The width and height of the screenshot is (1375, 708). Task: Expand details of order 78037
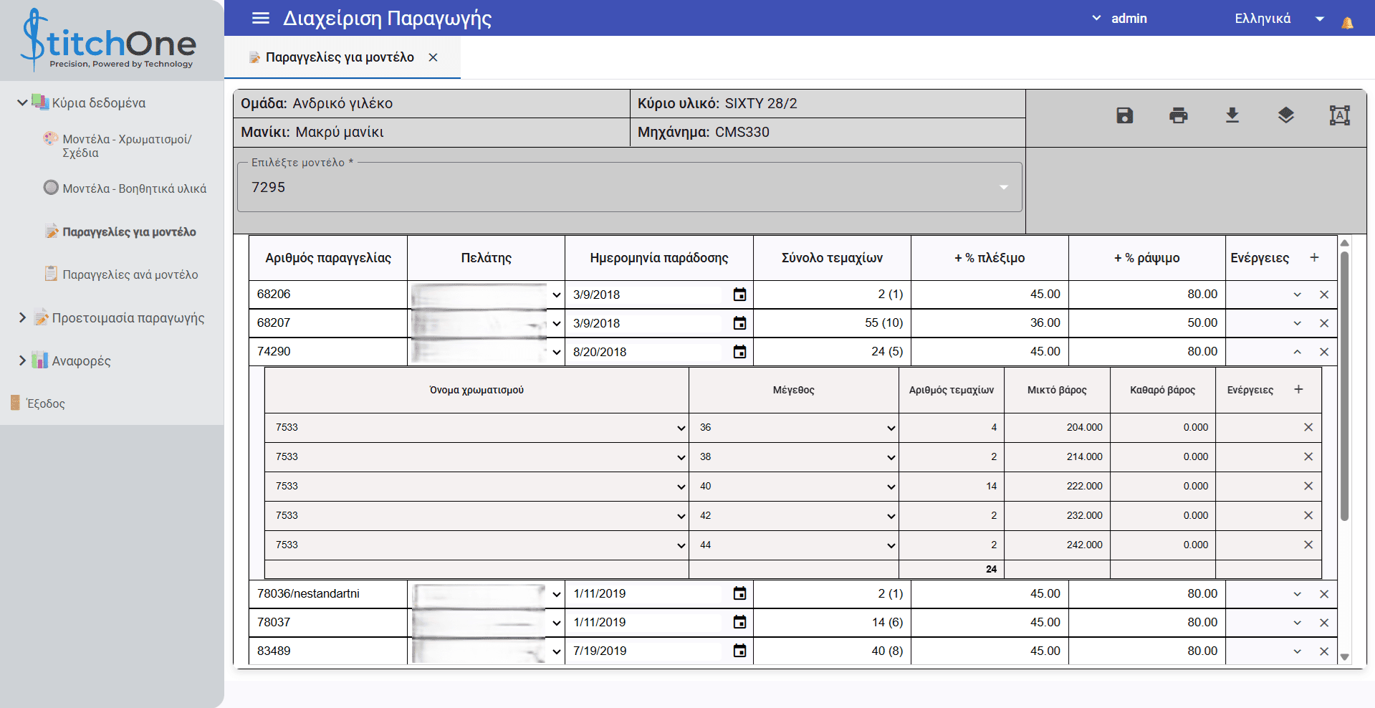(1297, 623)
